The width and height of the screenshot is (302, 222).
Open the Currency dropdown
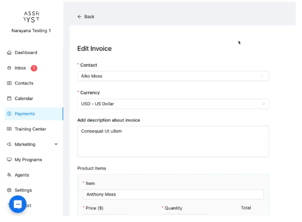click(x=173, y=104)
